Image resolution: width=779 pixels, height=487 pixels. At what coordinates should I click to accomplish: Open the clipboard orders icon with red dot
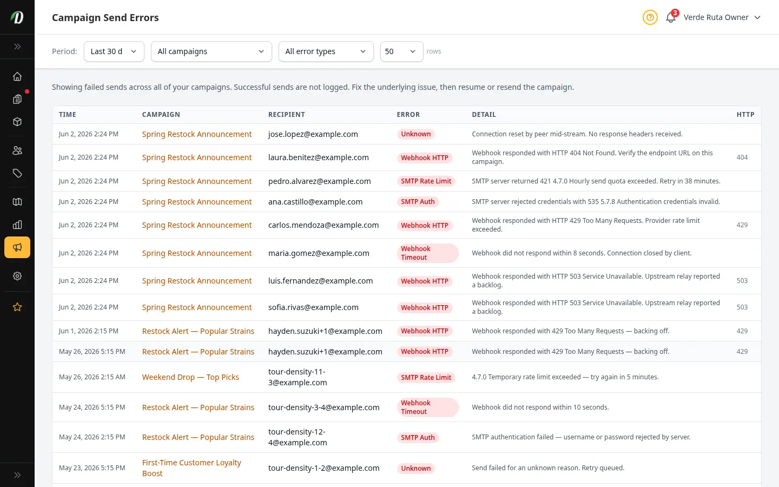pos(17,99)
